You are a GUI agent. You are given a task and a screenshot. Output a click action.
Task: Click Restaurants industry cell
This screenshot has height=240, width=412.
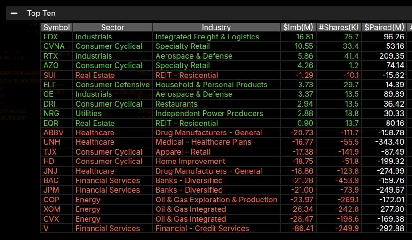click(216, 104)
